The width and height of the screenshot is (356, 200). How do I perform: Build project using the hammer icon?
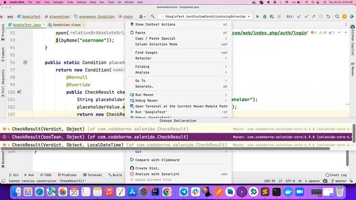point(152,16)
